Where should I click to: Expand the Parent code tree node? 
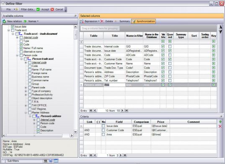click(26, 87)
